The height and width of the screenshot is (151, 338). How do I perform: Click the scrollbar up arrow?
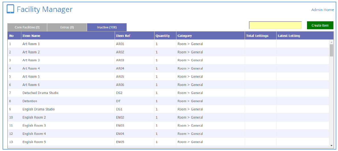tap(331, 42)
